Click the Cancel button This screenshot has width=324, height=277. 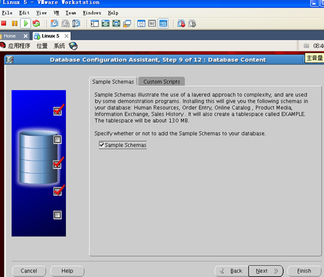tap(28, 271)
